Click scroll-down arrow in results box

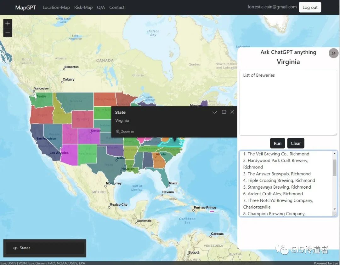pyautogui.click(x=335, y=209)
